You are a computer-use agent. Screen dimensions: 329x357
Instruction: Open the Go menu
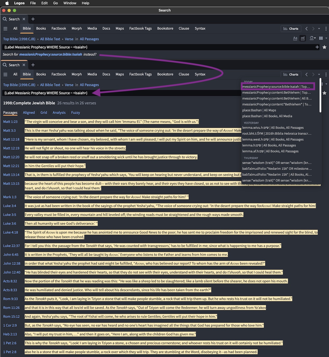point(56,3)
